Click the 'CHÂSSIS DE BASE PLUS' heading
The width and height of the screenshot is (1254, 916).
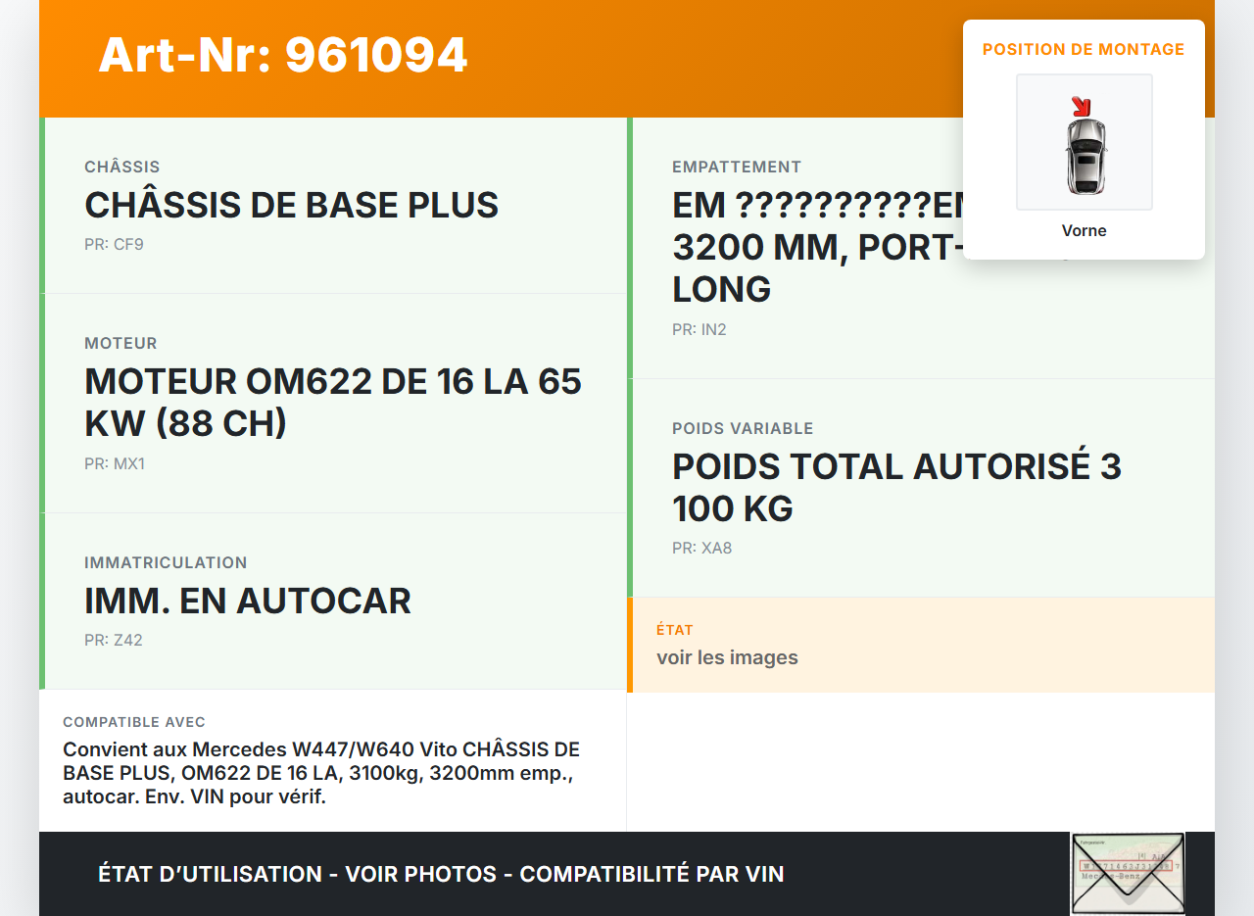pyautogui.click(x=291, y=206)
